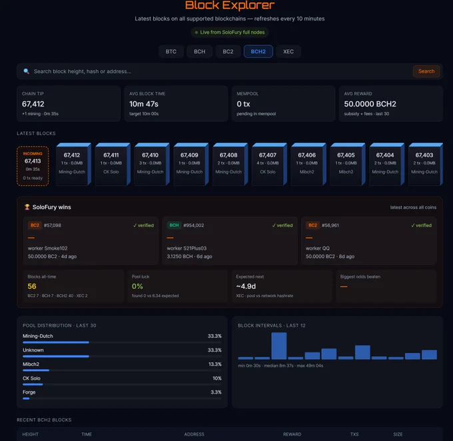
Task: Open block 67,410 cube
Action: click(152, 164)
